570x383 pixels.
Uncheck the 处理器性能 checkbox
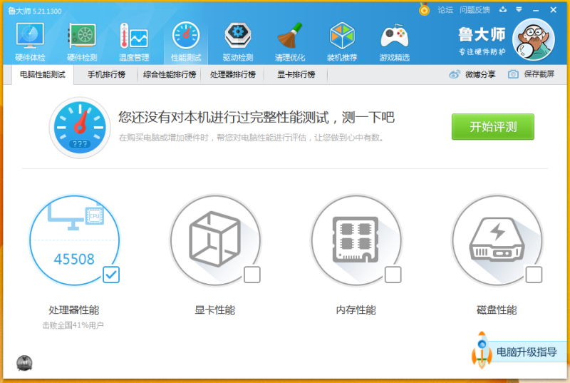[111, 275]
